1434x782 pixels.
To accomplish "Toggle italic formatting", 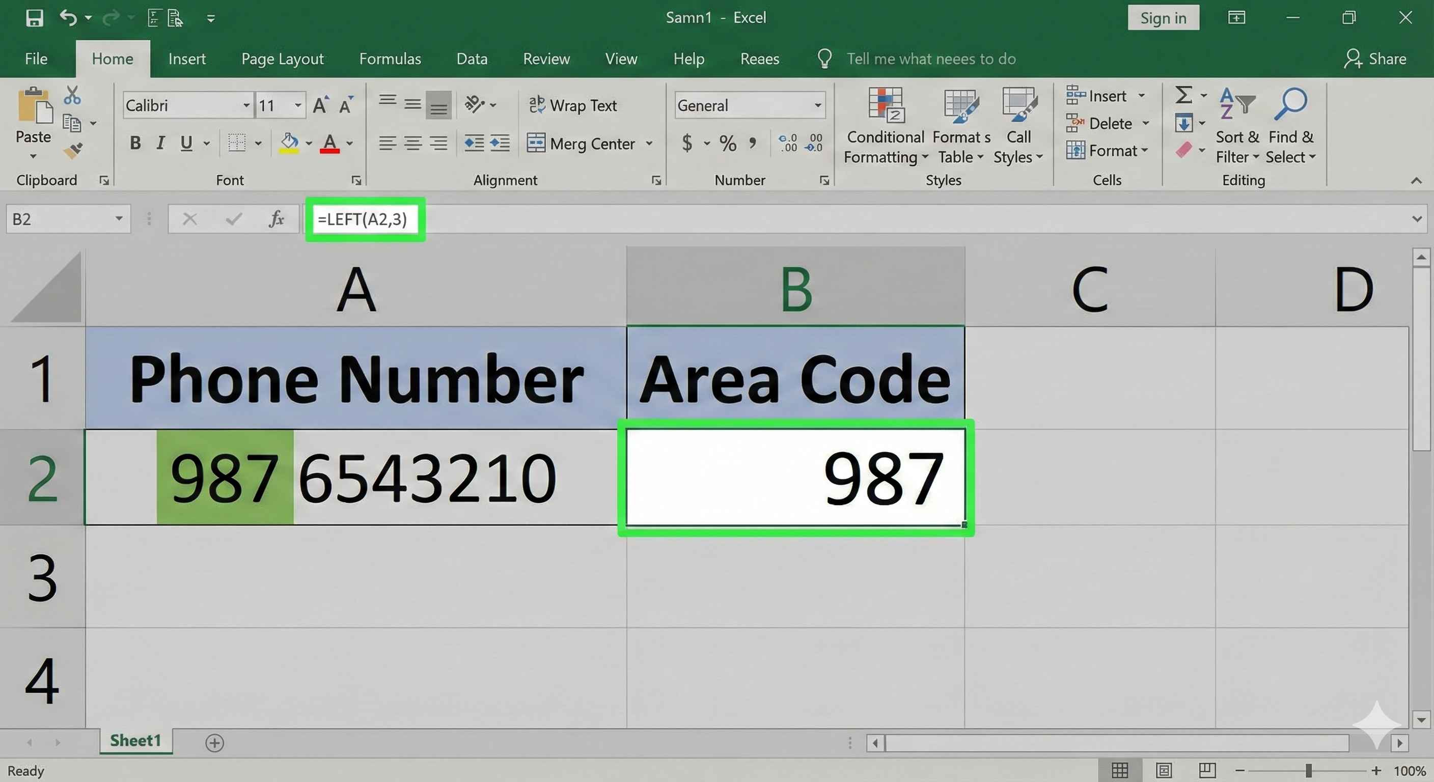I will (160, 143).
